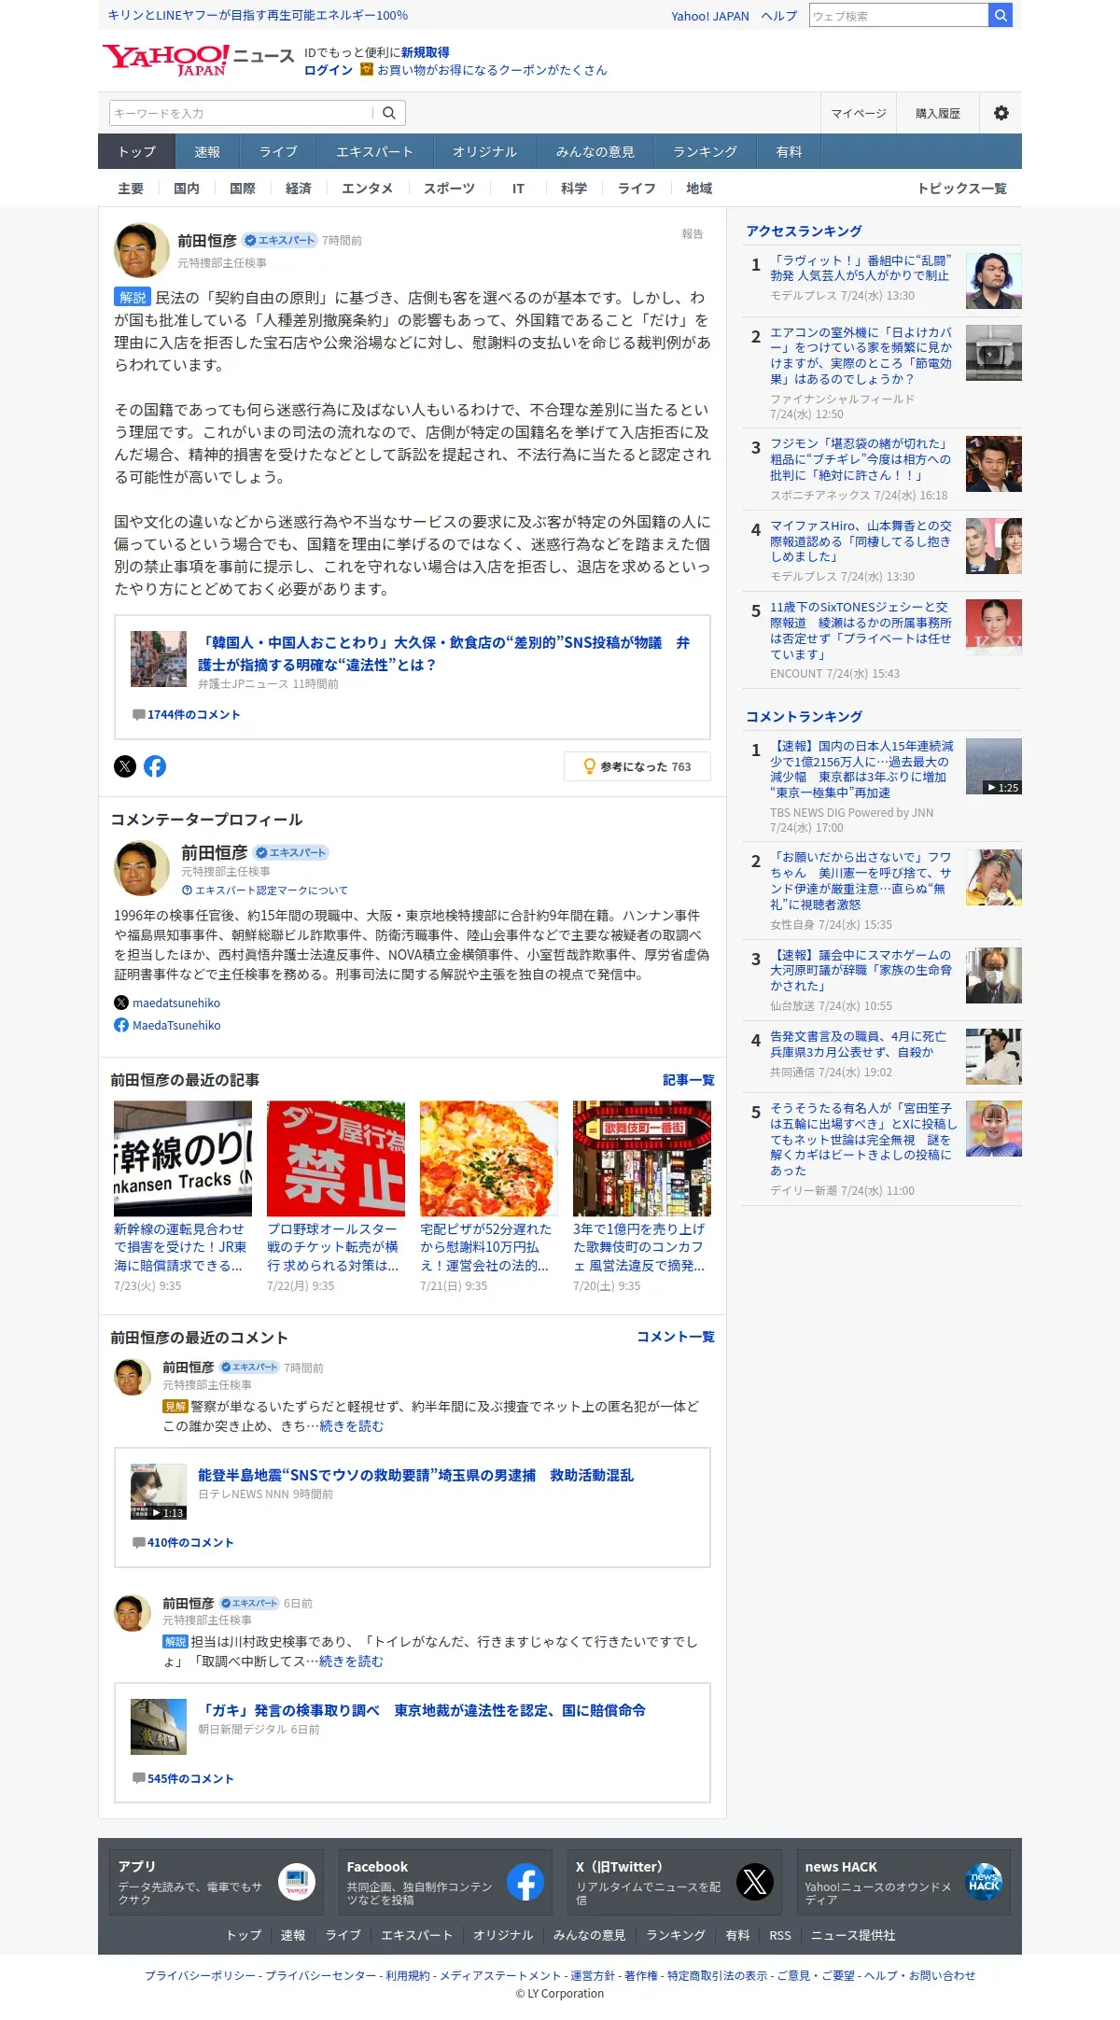Open the 歌舞伎町一番街 thumbnail
1120x2020 pixels.
pos(642,1158)
